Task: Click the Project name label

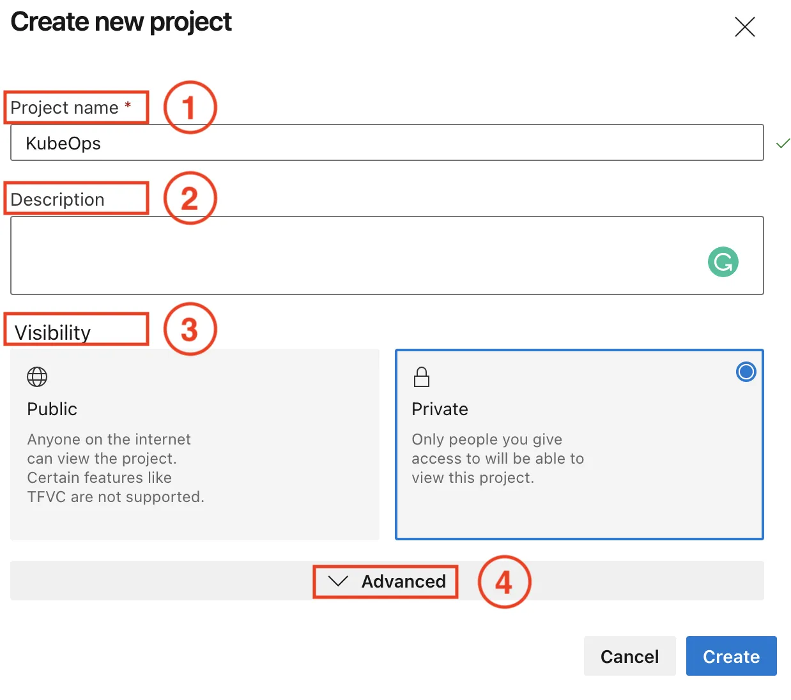Action: [71, 107]
